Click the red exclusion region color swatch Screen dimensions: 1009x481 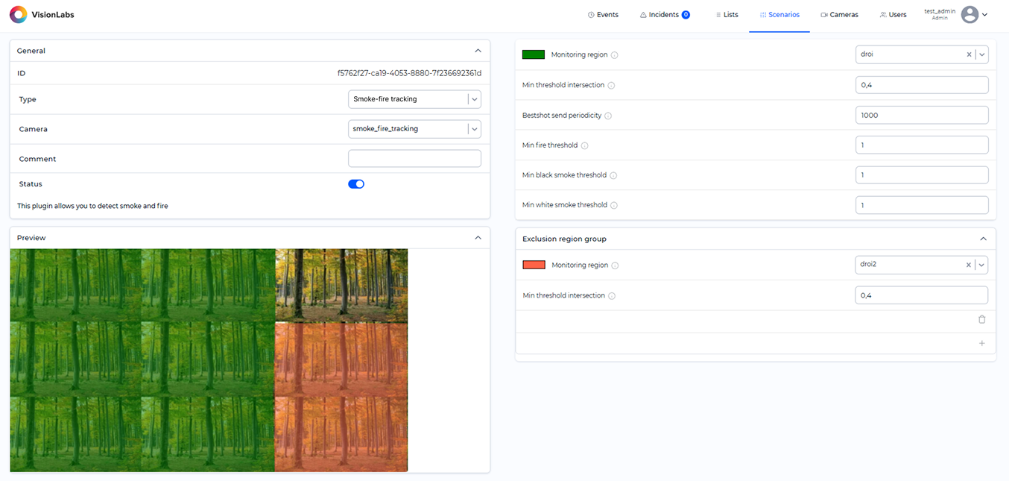point(532,265)
